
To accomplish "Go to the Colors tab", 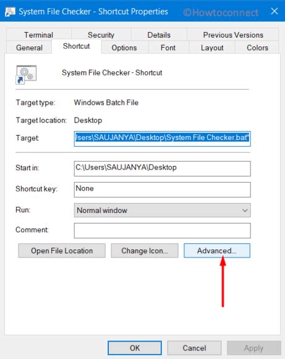I will (x=257, y=48).
